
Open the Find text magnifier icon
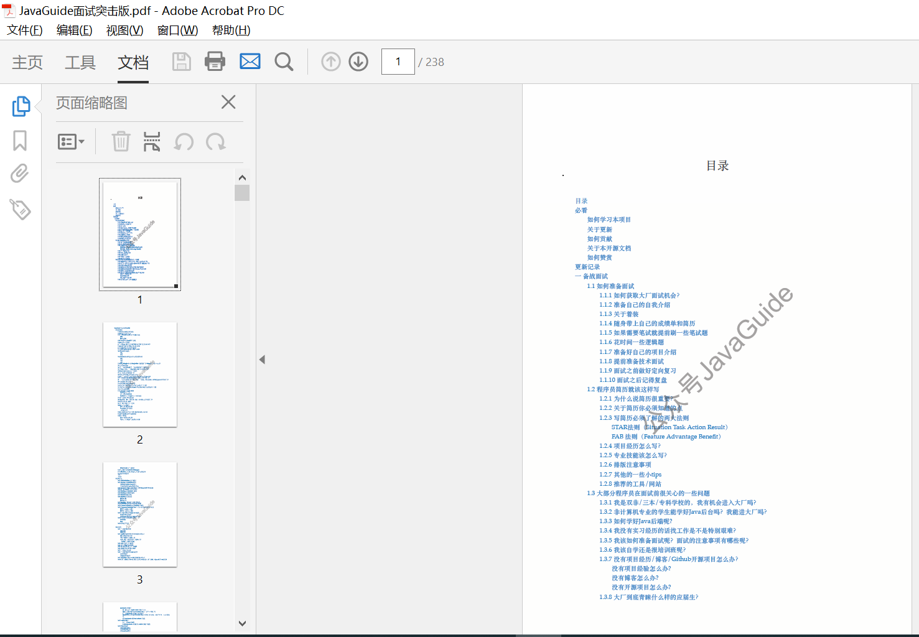(284, 62)
